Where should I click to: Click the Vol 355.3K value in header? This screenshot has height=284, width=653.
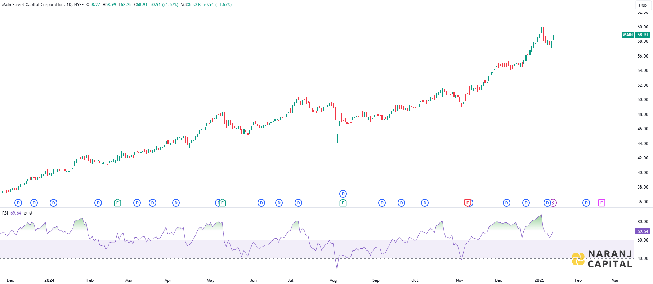click(191, 5)
